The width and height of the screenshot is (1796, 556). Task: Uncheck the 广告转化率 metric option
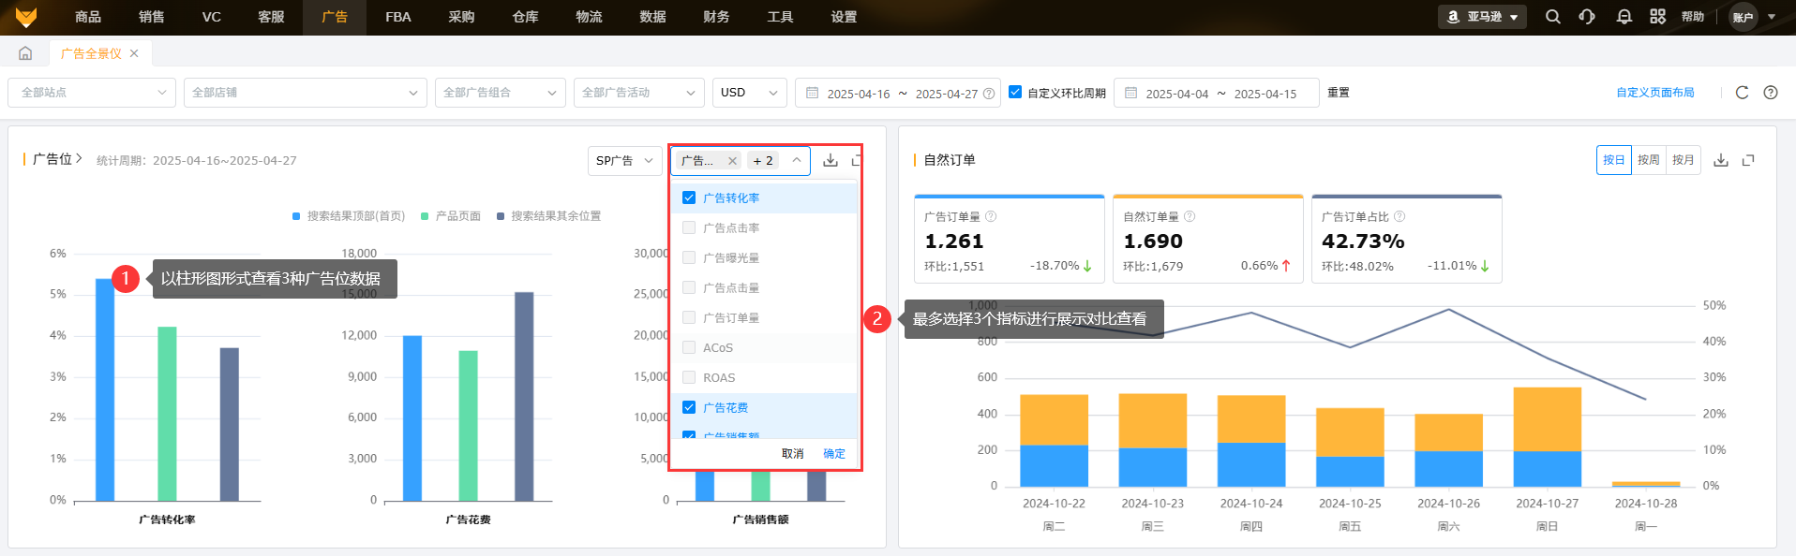(689, 198)
